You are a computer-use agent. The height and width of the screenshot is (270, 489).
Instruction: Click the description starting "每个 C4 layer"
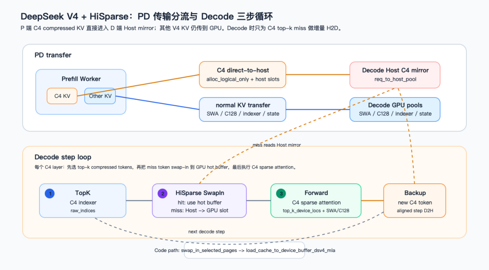pos(165,168)
